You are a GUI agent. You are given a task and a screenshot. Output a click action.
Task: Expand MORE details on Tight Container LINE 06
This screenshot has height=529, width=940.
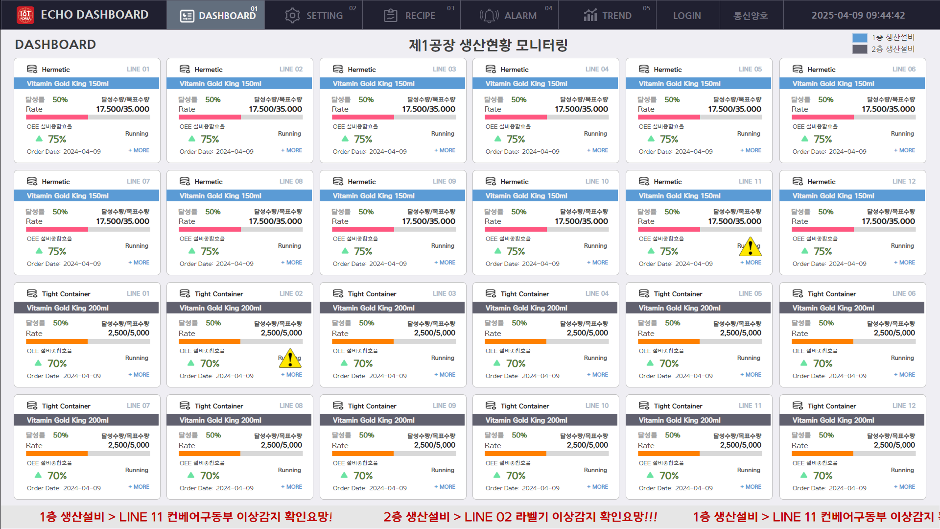click(904, 375)
